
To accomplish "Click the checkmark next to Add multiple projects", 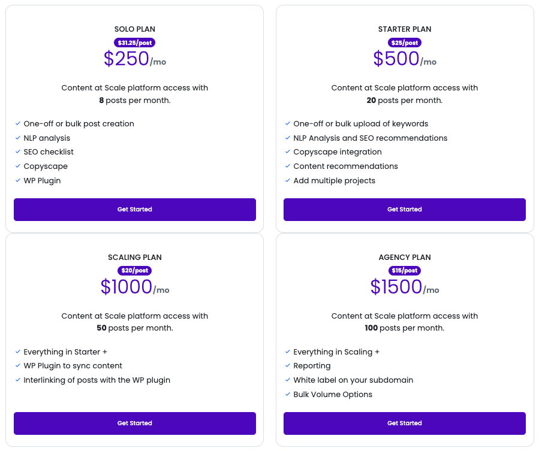I will pos(288,181).
